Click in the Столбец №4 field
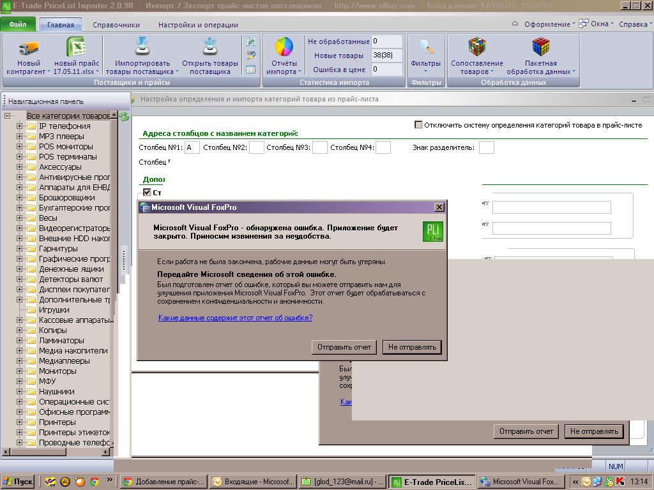The height and width of the screenshot is (490, 654). coord(383,147)
